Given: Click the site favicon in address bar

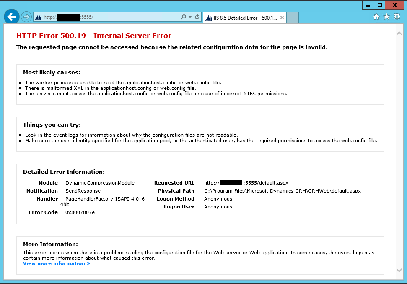Looking at the screenshot, I should pos(39,17).
